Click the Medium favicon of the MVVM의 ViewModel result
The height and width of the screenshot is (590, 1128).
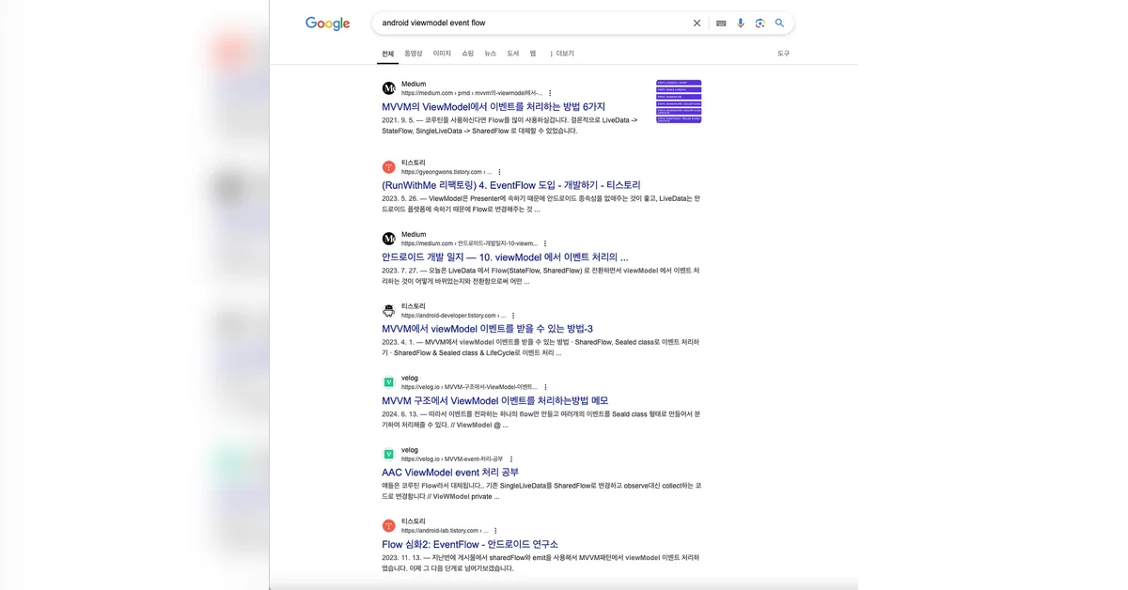click(x=389, y=88)
